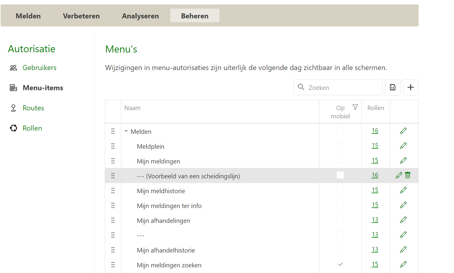The width and height of the screenshot is (454, 273).
Task: Export the menu list to XLSX
Action: click(x=393, y=88)
